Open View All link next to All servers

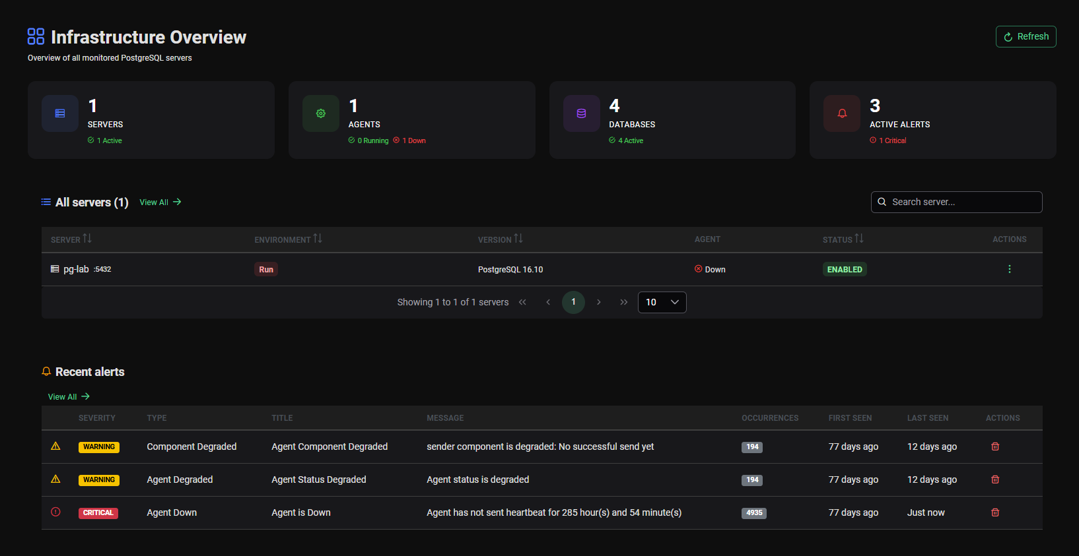click(160, 202)
